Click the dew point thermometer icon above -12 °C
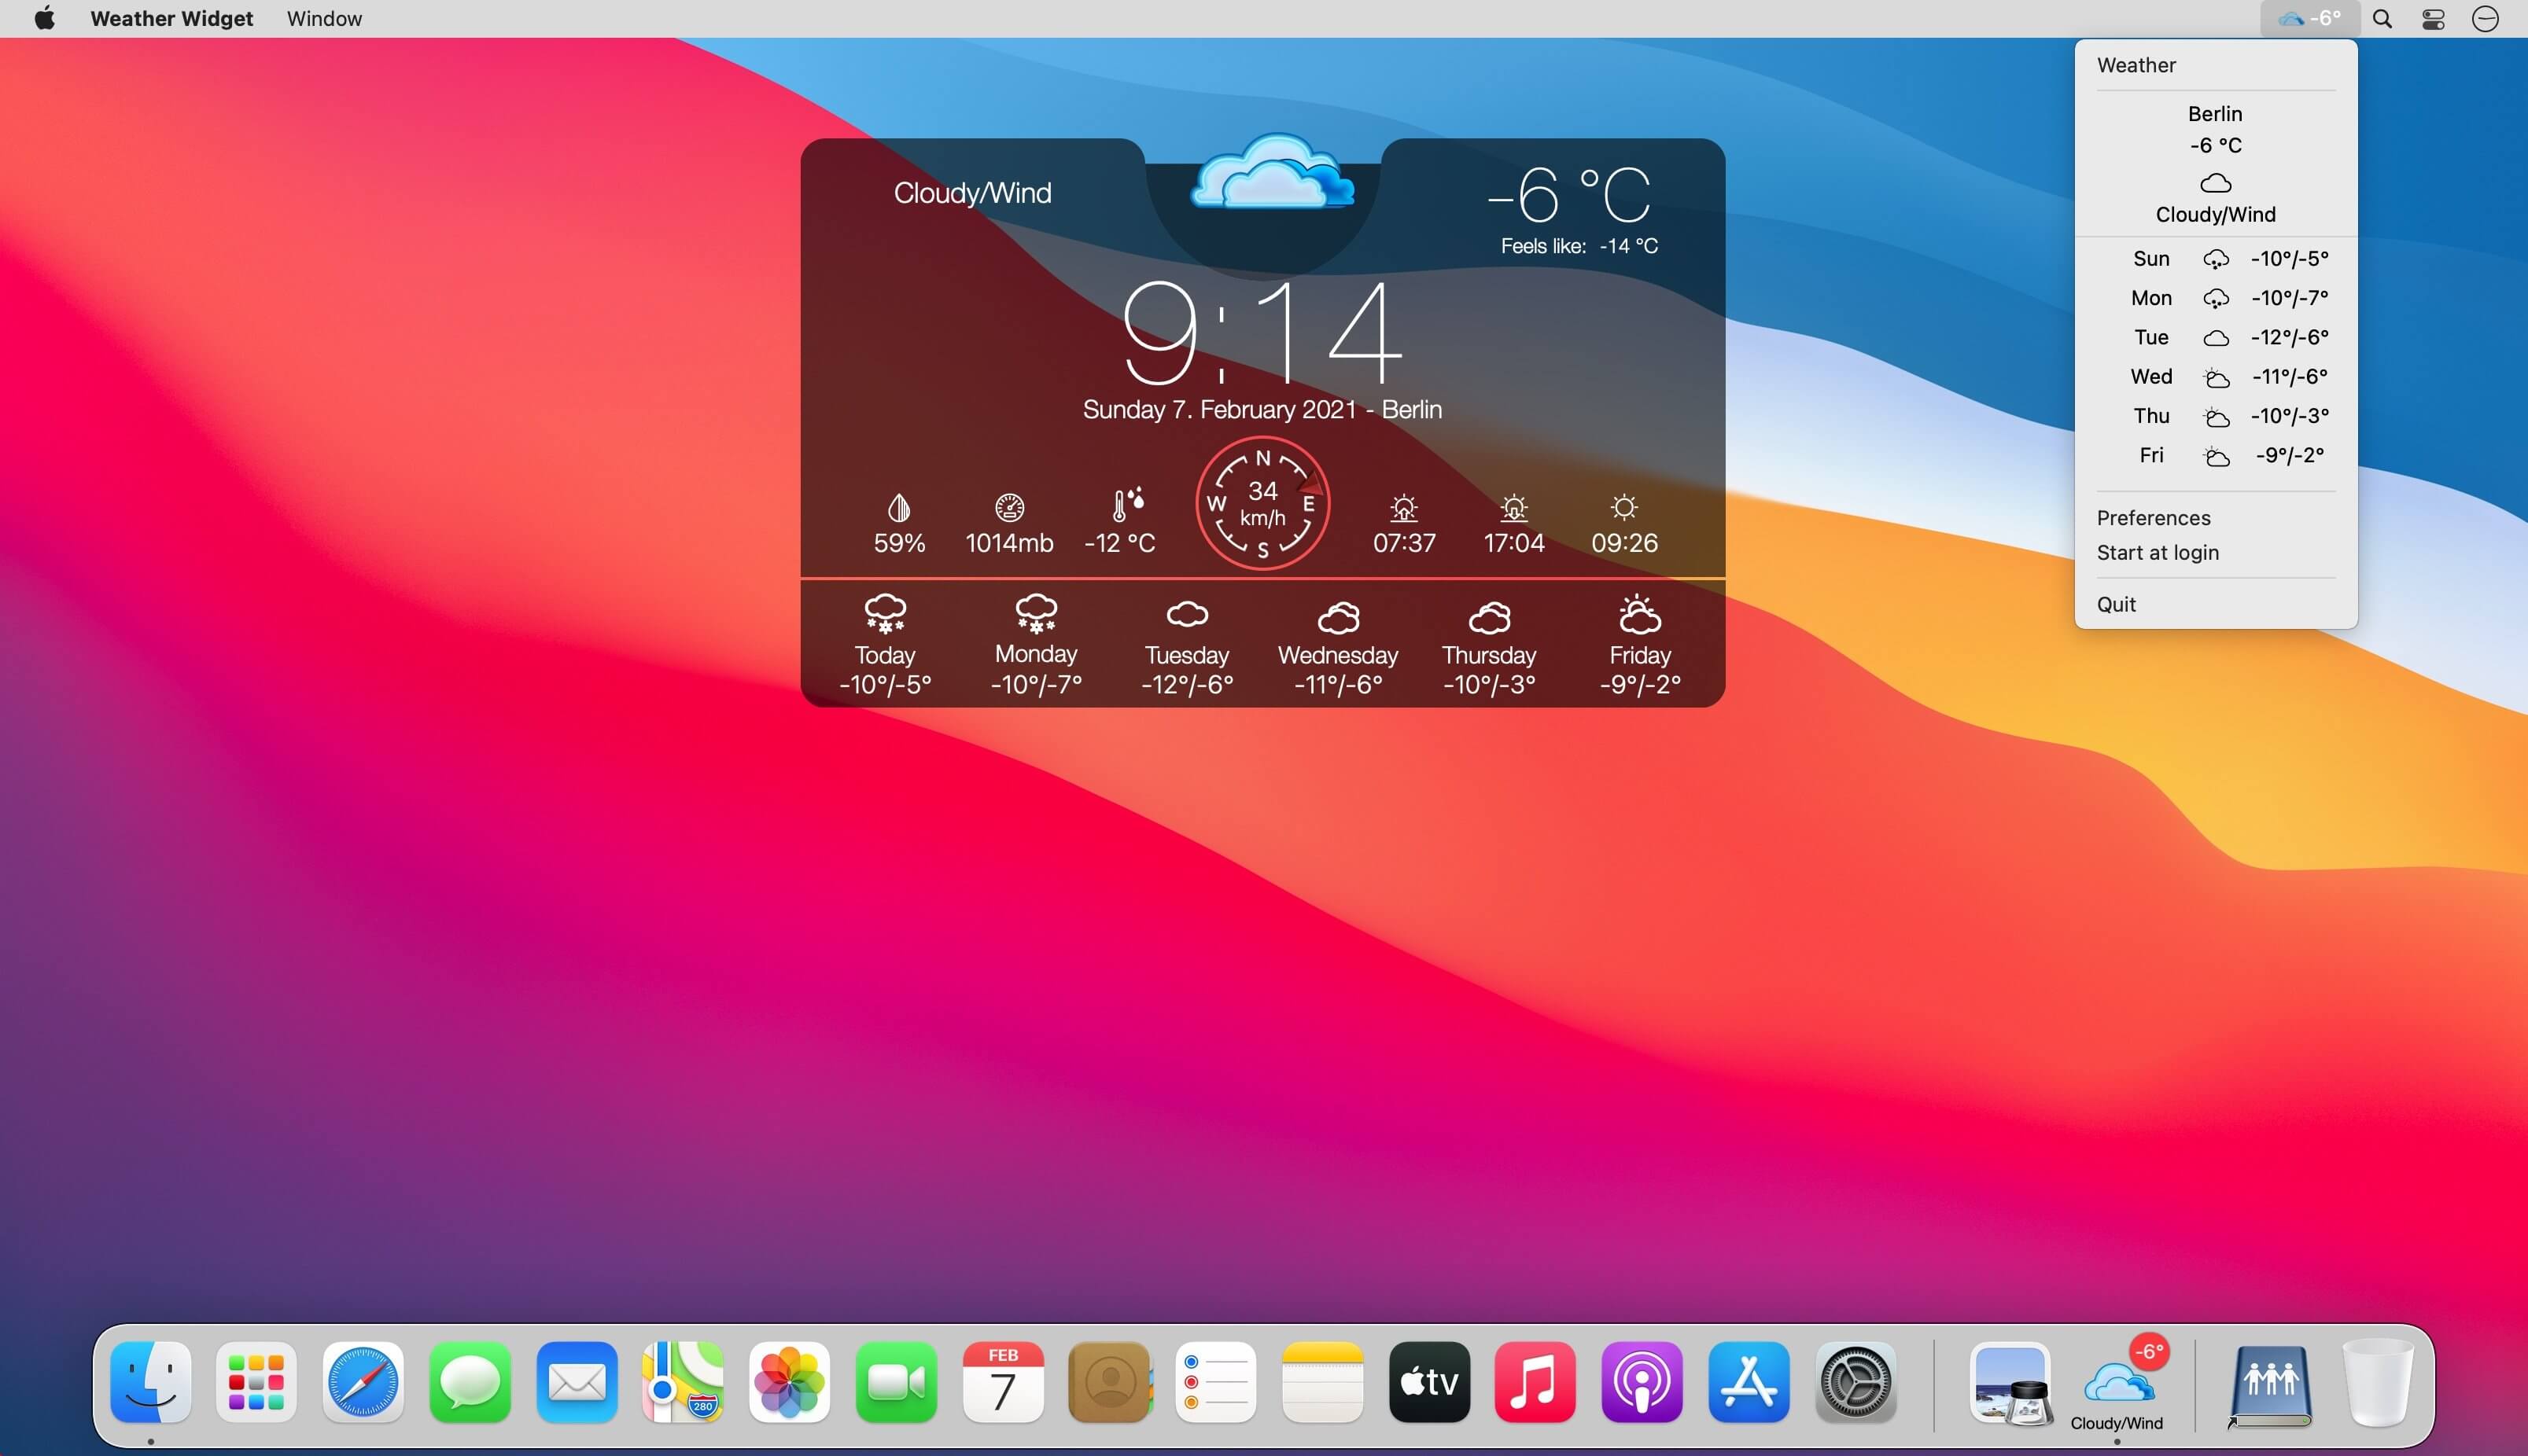Viewport: 2528px width, 1456px height. [1127, 505]
